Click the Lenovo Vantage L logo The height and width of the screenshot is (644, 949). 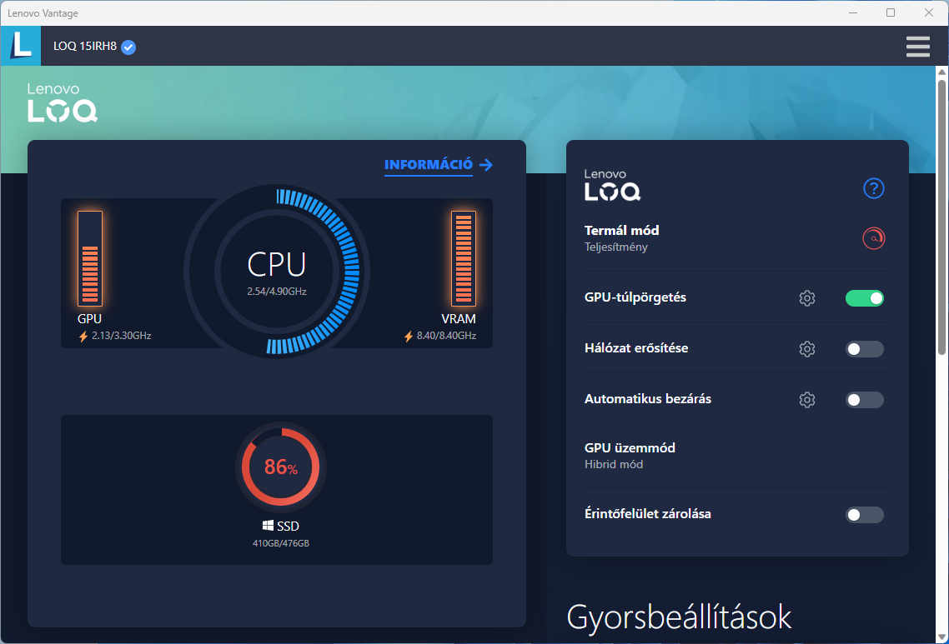click(x=21, y=46)
